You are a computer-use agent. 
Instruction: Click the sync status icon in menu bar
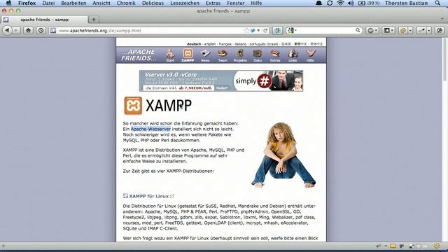[x=330, y=3]
